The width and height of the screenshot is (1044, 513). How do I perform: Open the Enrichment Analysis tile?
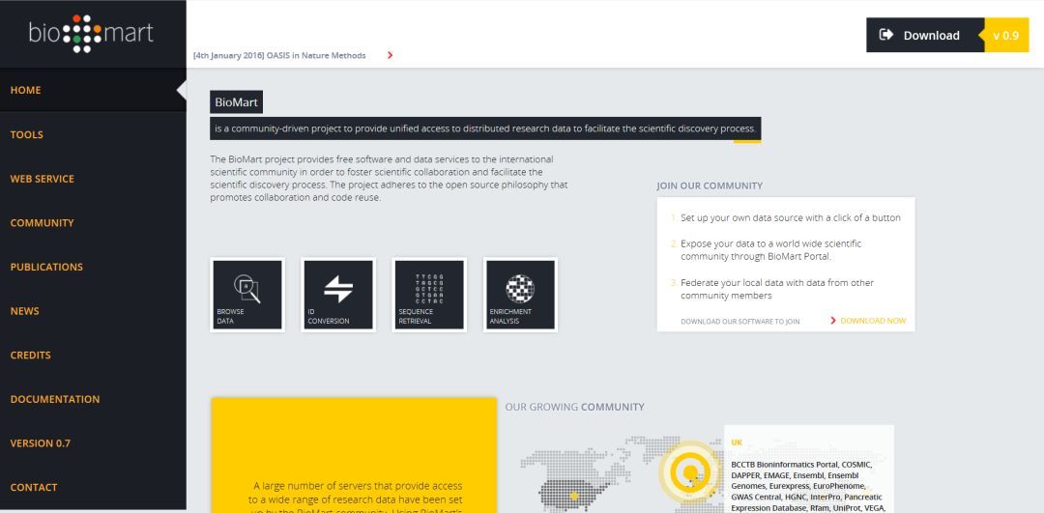pyautogui.click(x=521, y=295)
